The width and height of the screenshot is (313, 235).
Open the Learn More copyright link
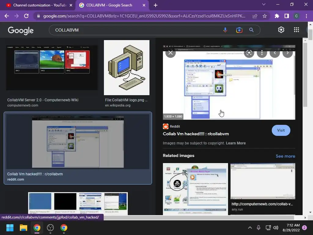(x=236, y=143)
